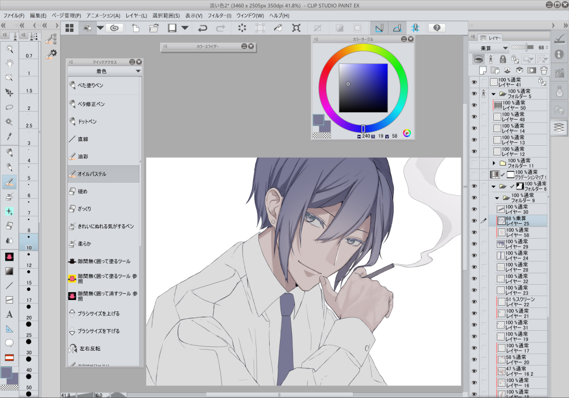Click the Save icon in command bar

[x=172, y=27]
